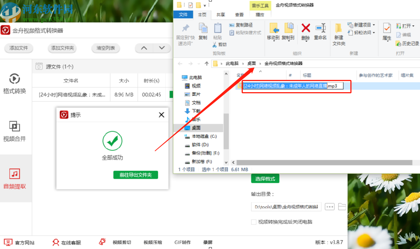Select 本地磁盘 (C:) in navigation tree
The width and height of the screenshot is (420, 249).
(201, 136)
